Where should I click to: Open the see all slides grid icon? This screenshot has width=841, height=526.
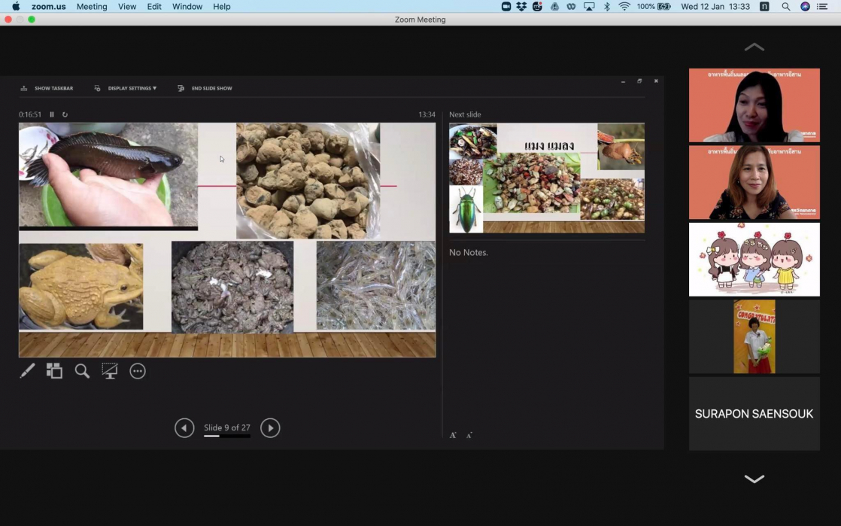coord(54,371)
